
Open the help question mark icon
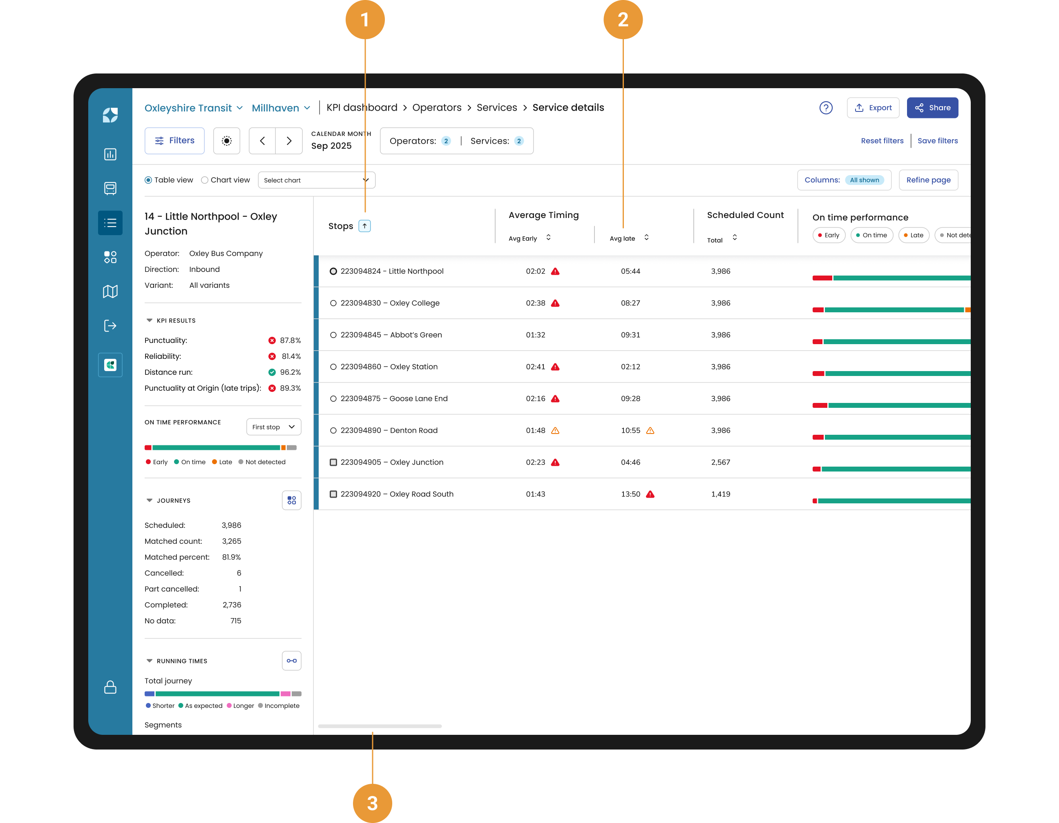[826, 107]
